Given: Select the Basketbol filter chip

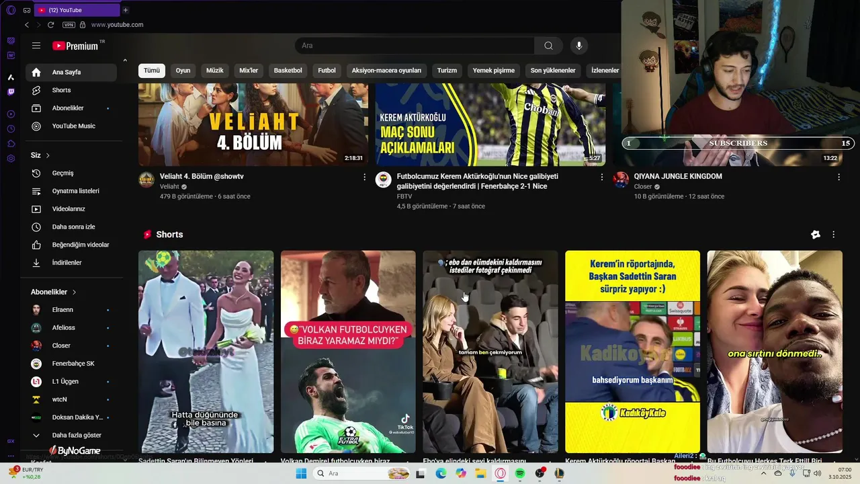Looking at the screenshot, I should click(288, 71).
